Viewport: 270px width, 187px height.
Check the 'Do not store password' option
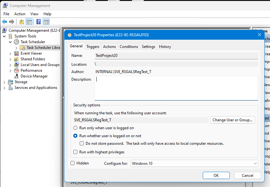point(82,144)
